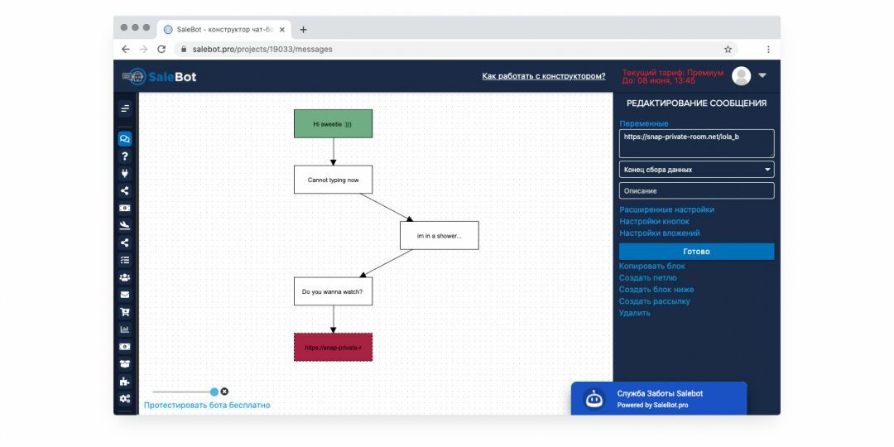This screenshot has height=447, width=894.
Task: Open the plug connections icon in the sidebar
Action: tap(125, 173)
